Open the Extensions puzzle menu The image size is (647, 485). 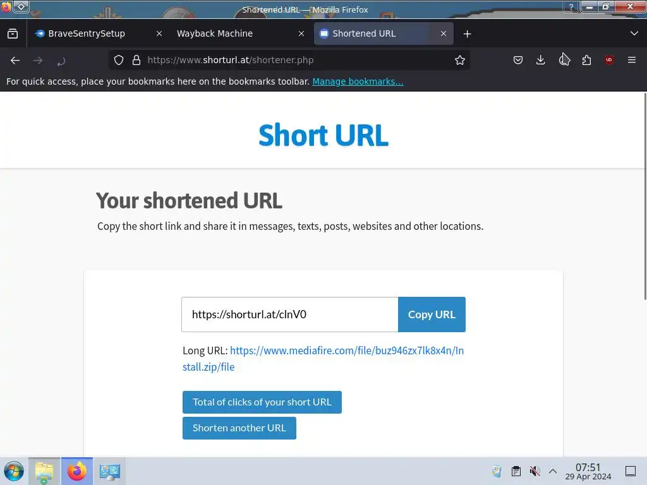586,60
